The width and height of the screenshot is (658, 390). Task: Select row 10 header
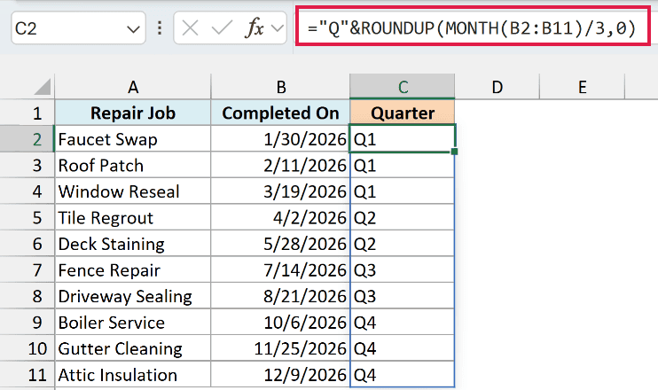pos(27,348)
